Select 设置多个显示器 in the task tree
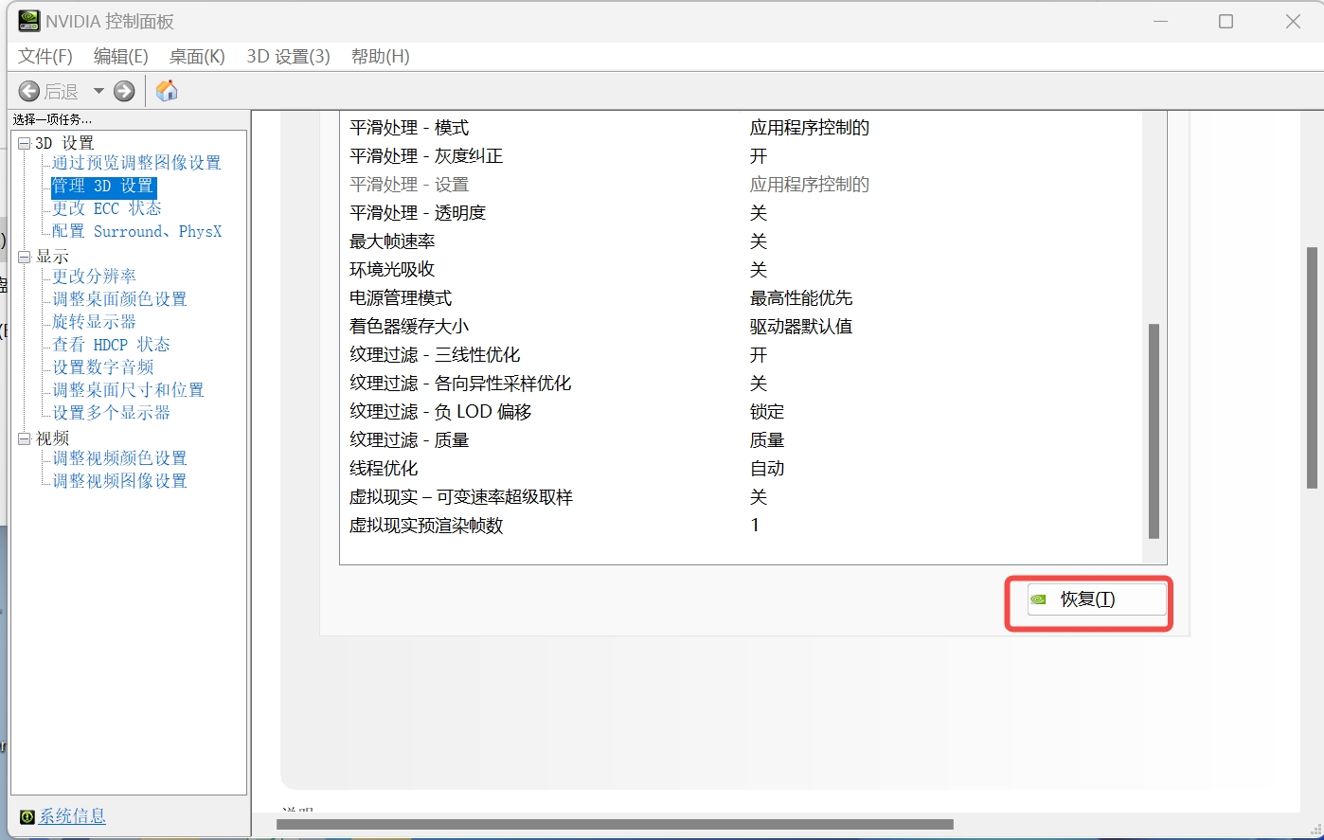The width and height of the screenshot is (1324, 840). 112,413
